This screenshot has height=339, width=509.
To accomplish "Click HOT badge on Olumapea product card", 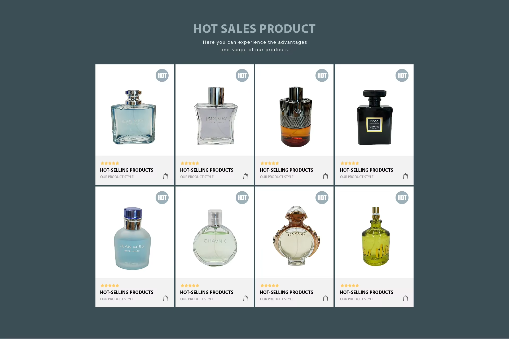I will [322, 198].
